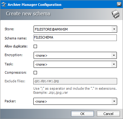Open the Task dropdown arrow

[x=114, y=64]
